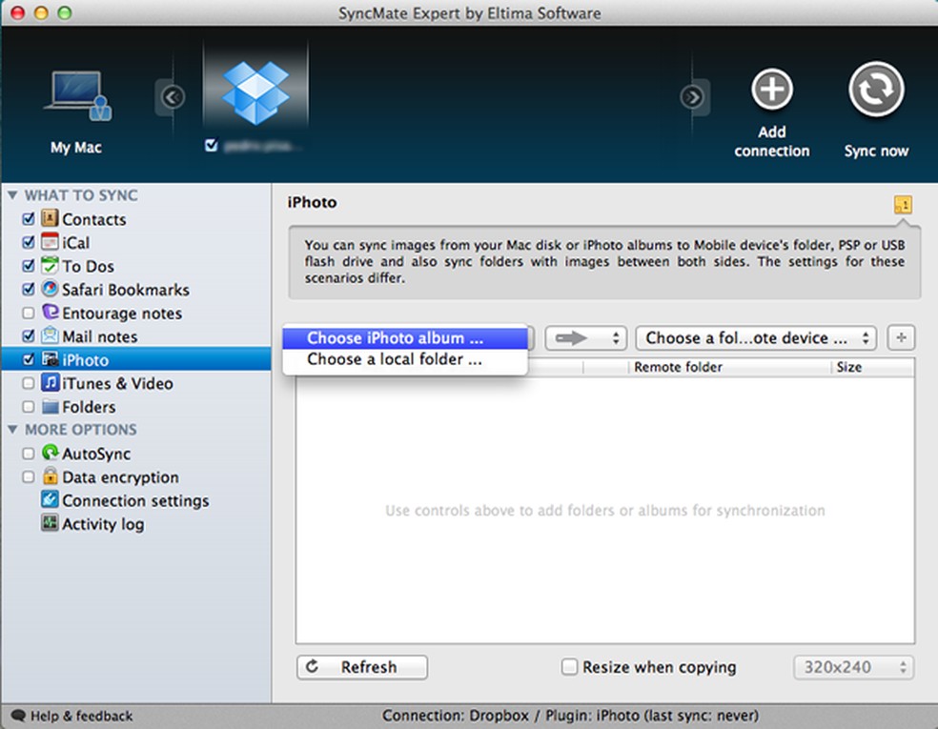Select the To Dos icon in sidebar

[x=50, y=266]
